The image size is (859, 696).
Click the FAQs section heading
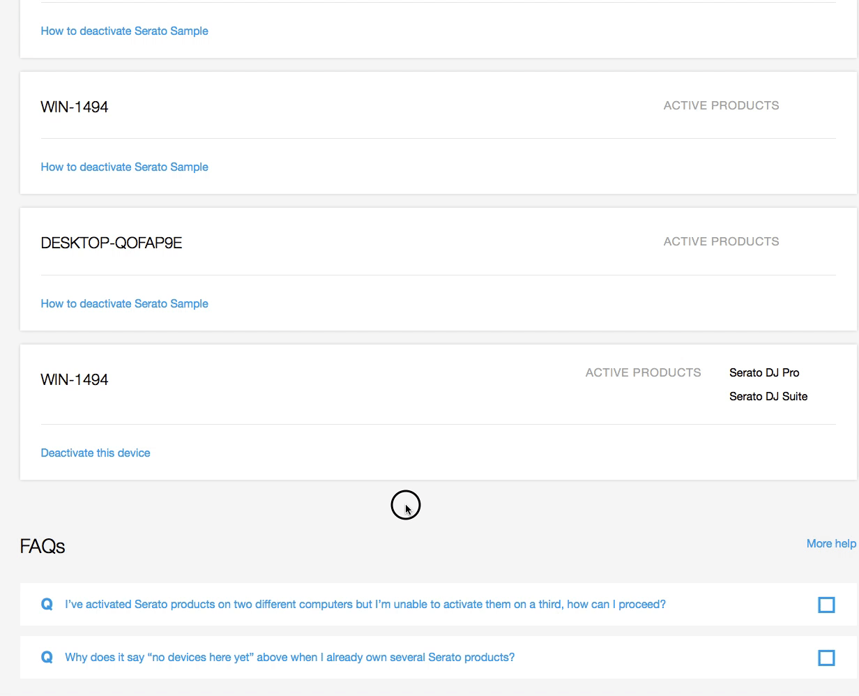tap(43, 546)
